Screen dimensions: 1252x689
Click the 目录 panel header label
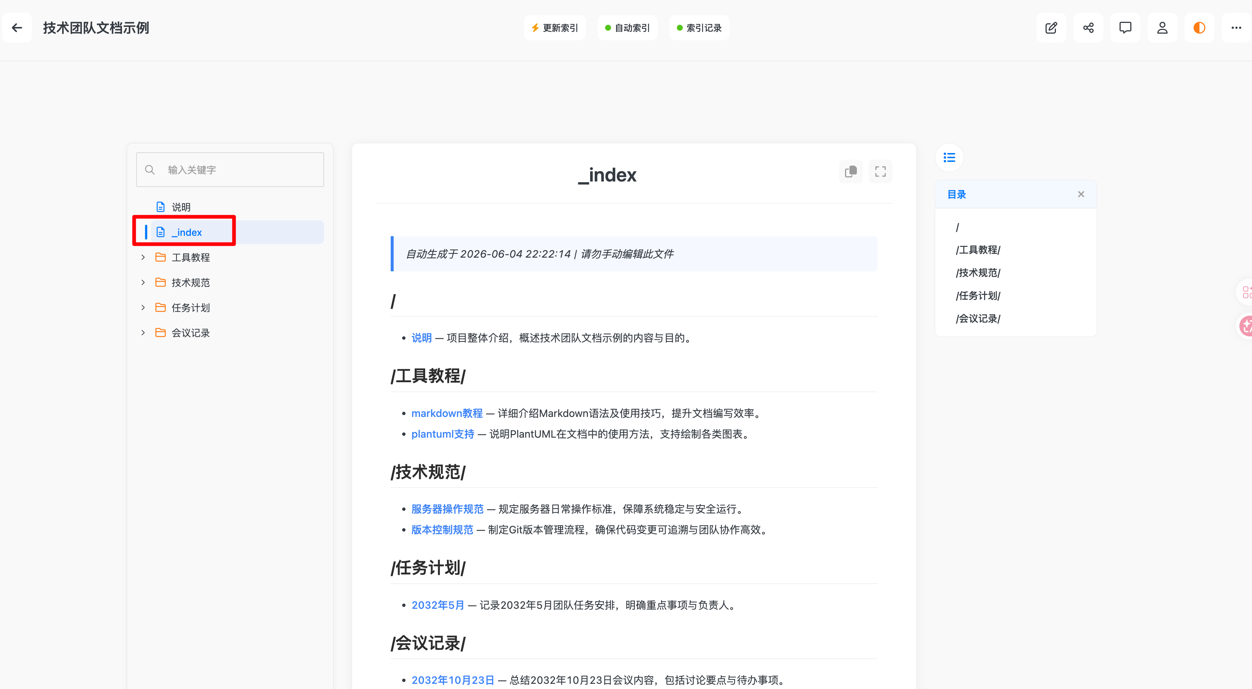(x=956, y=194)
